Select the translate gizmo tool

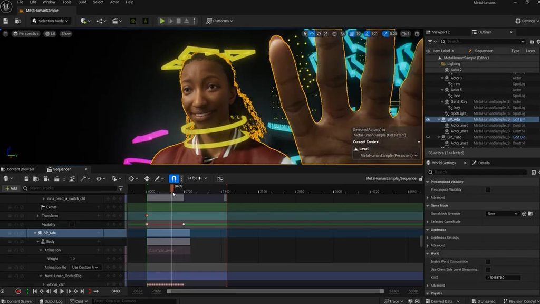click(x=312, y=33)
